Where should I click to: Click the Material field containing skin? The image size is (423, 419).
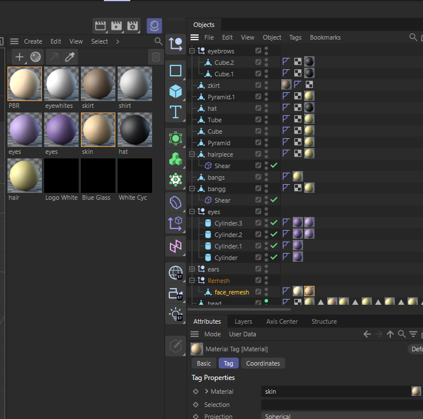pos(336,391)
